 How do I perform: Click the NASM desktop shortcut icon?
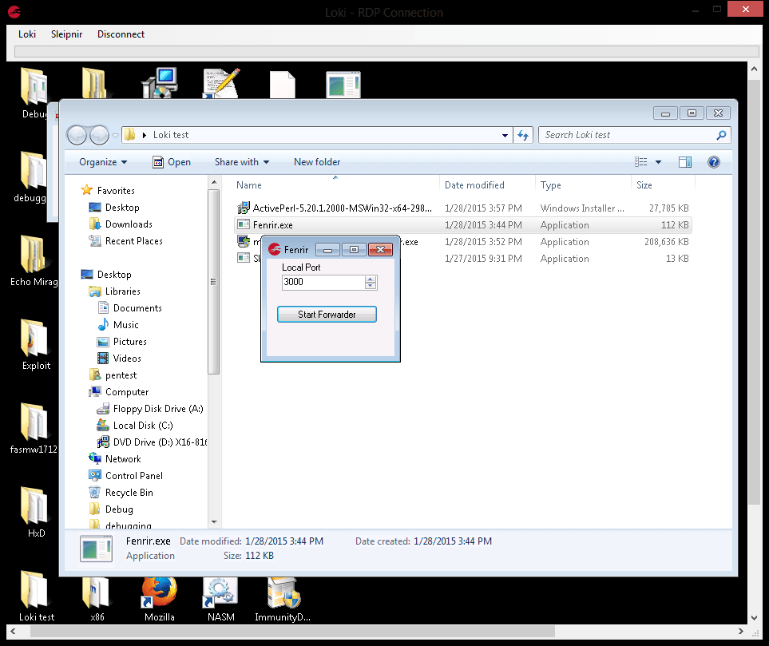pos(219,595)
